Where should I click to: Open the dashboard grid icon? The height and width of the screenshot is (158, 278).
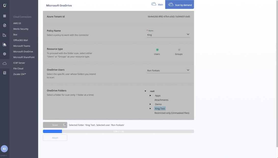point(5,16)
